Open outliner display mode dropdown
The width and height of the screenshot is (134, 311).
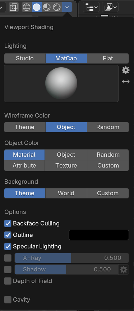click(x=91, y=8)
